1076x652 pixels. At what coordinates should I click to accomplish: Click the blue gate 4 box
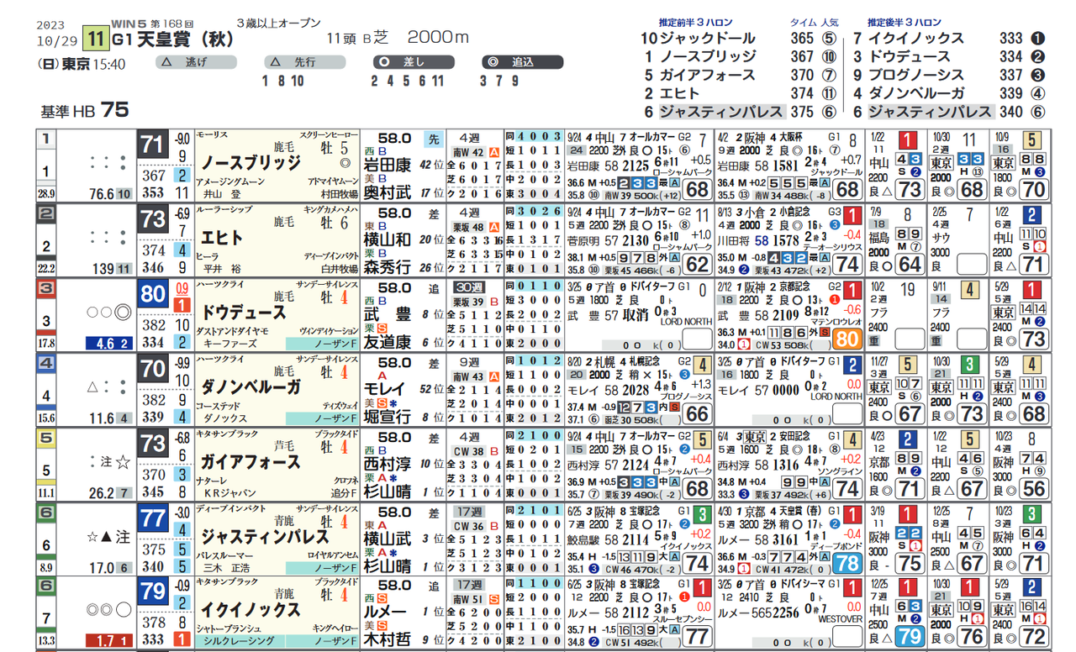(46, 362)
